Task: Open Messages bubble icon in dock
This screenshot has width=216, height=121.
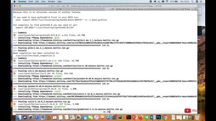Action: pos(84,117)
